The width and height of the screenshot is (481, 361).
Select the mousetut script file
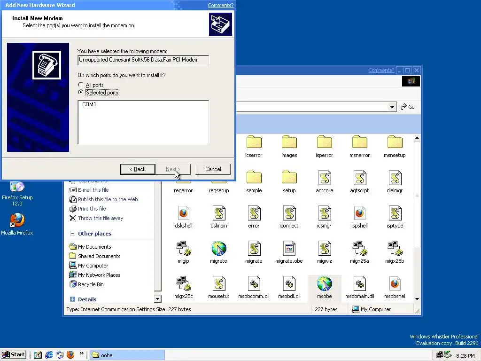point(219,288)
